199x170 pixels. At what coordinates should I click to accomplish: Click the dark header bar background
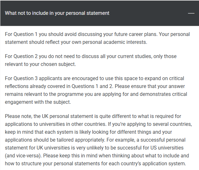(x=142, y=13)
